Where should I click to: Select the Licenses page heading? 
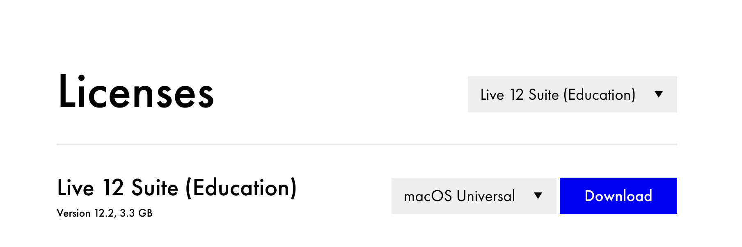click(136, 92)
